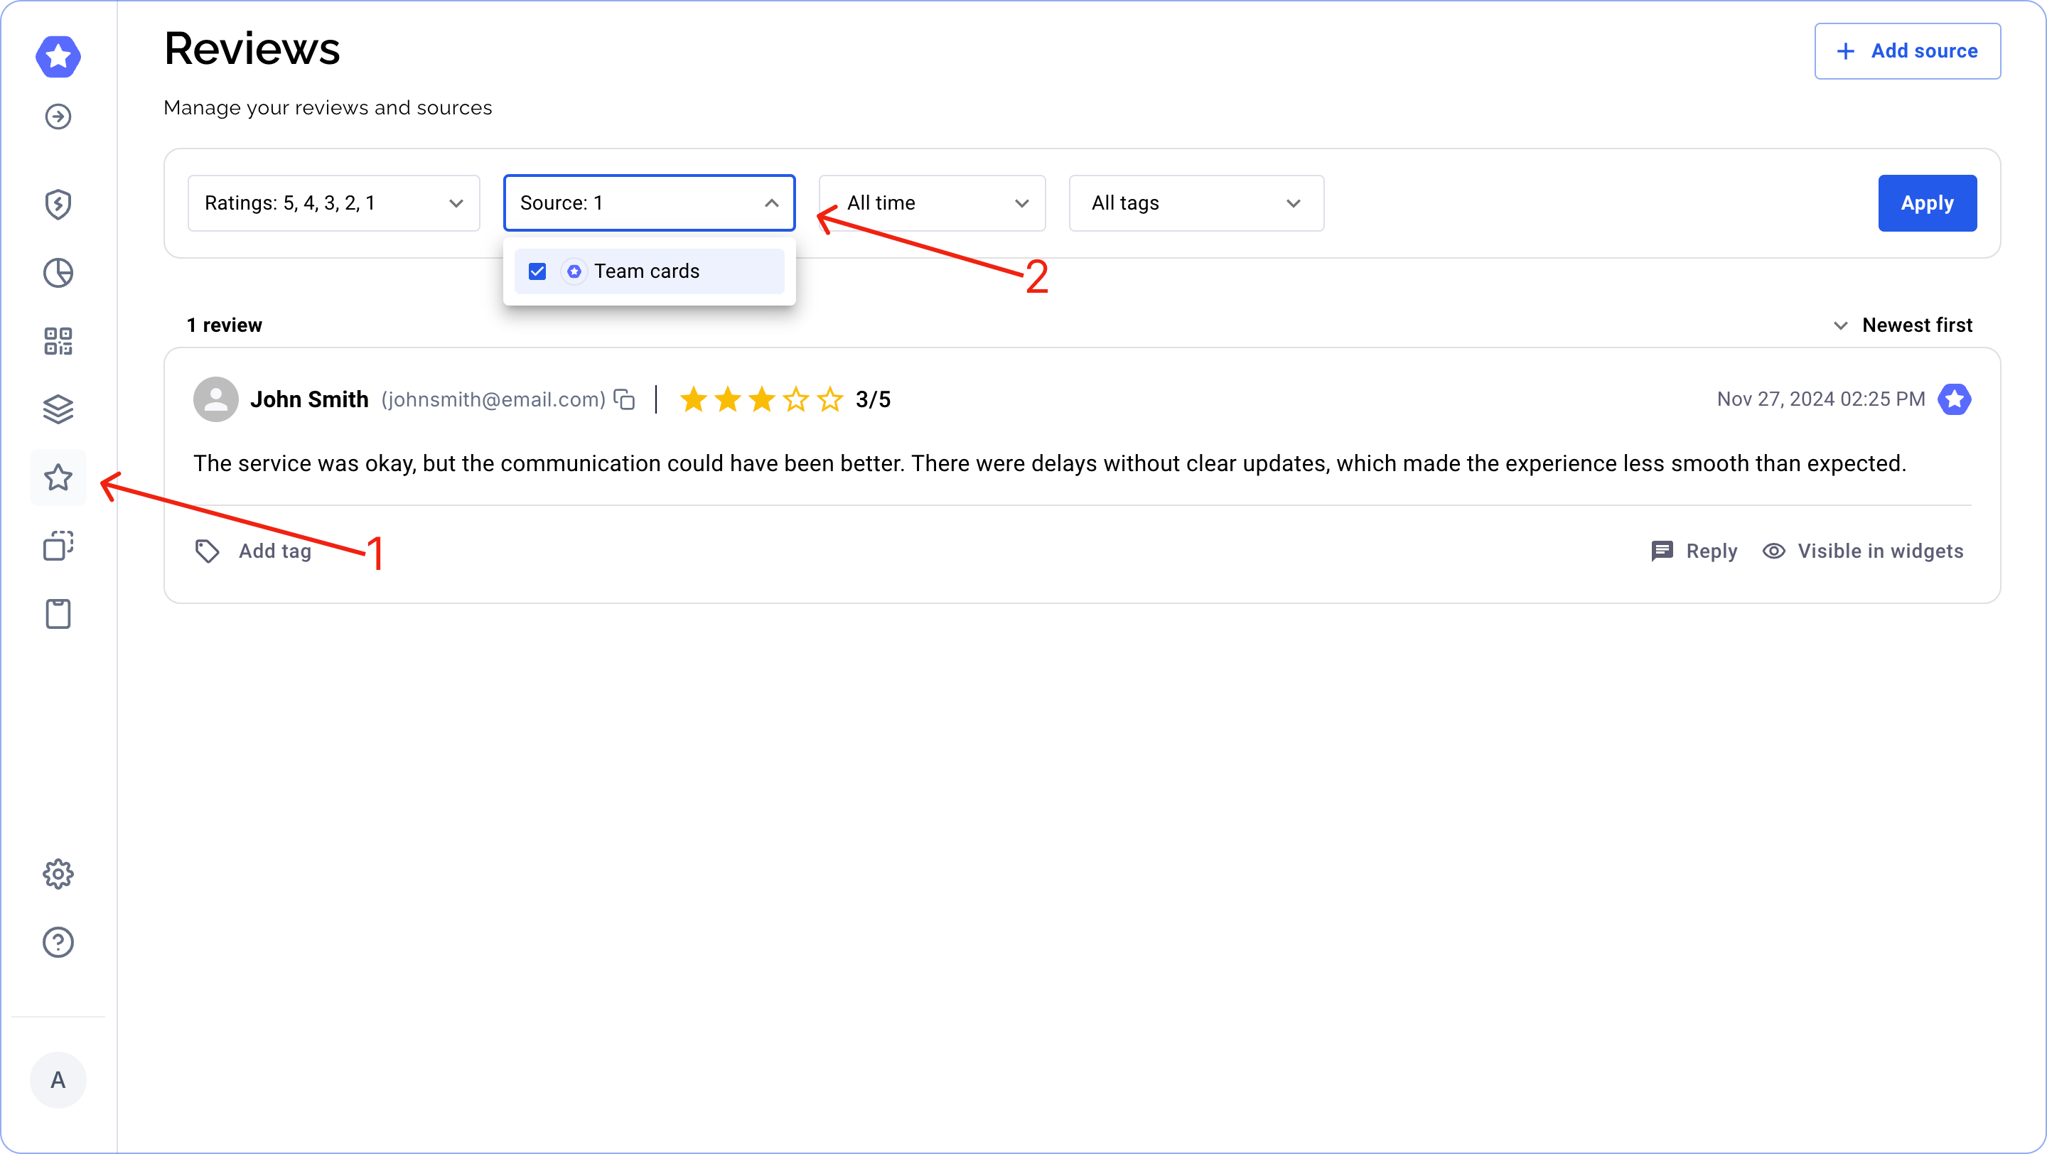
Task: Click the Add source button
Action: point(1907,51)
